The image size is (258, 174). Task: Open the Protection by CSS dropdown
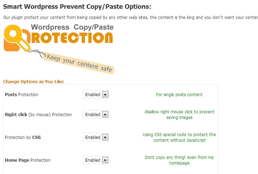pos(96,137)
